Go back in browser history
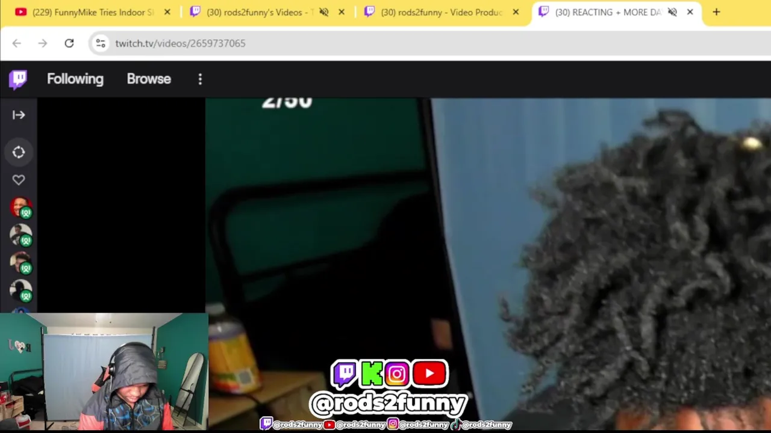This screenshot has height=433, width=771. click(17, 43)
